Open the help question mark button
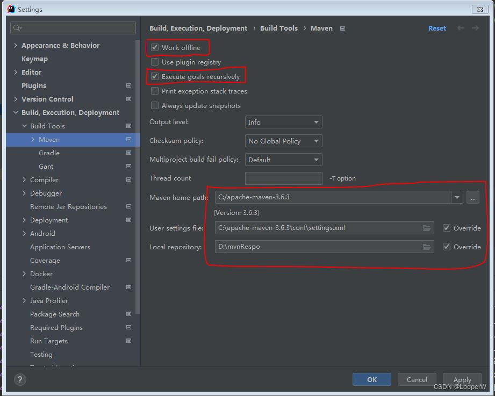Image resolution: width=495 pixels, height=396 pixels. 20,379
